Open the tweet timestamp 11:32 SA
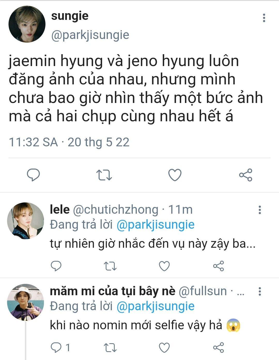 coord(33,142)
